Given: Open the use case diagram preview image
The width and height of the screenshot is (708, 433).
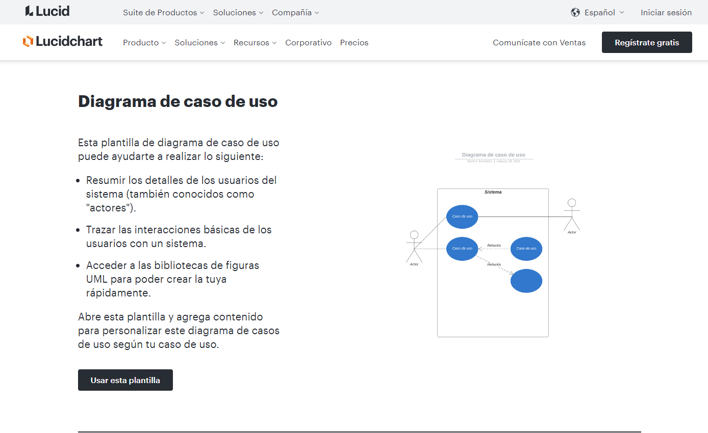Looking at the screenshot, I should (493, 244).
